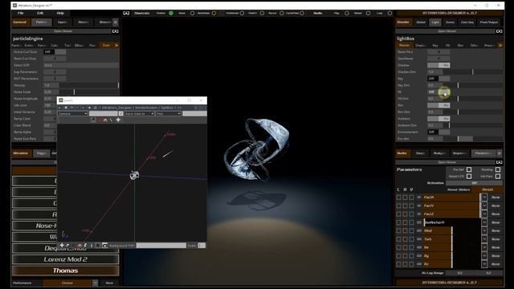Image resolution: width=514 pixels, height=289 pixels.
Task: Click the plus icon at pane bottom-left
Action: click(62, 245)
